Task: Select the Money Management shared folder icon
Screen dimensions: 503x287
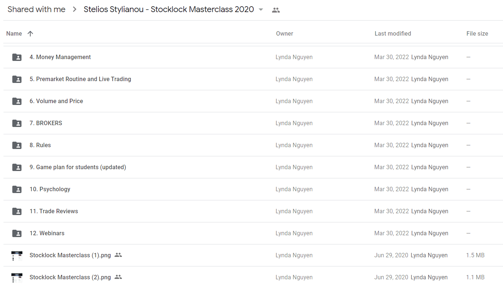Action: tap(17, 57)
